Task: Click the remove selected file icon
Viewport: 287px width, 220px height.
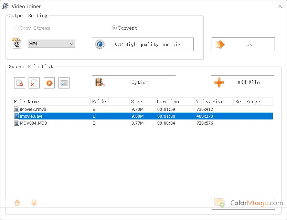Action: pos(20,83)
